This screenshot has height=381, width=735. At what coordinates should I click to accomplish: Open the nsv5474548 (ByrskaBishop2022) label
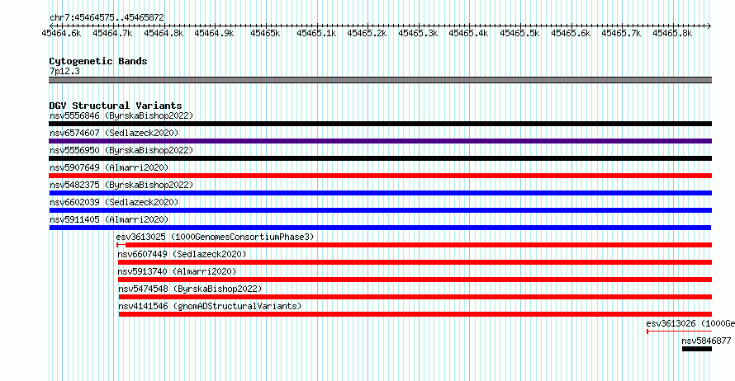coord(190,289)
